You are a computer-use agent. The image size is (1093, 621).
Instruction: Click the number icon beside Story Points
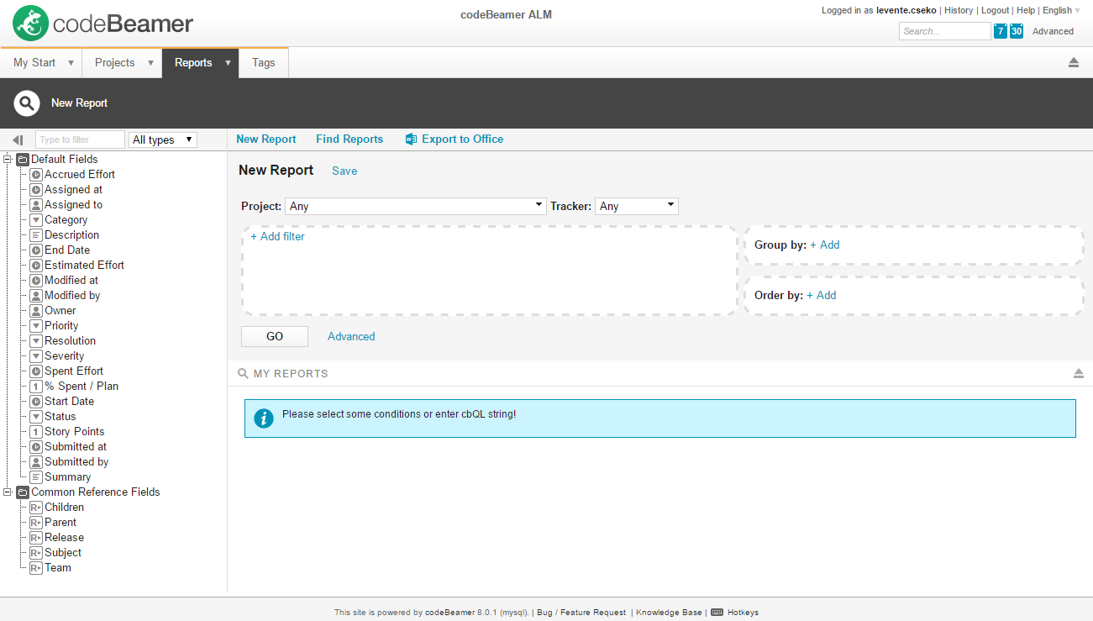pos(36,432)
